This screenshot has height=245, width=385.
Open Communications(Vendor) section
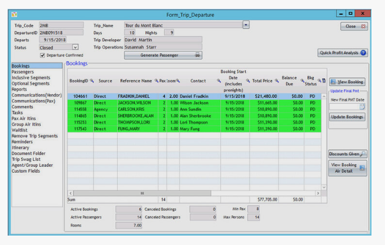[x=37, y=95]
